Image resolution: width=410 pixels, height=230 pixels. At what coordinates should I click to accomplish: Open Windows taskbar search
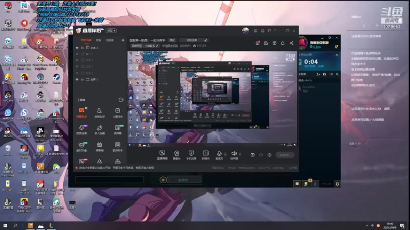tap(15, 226)
